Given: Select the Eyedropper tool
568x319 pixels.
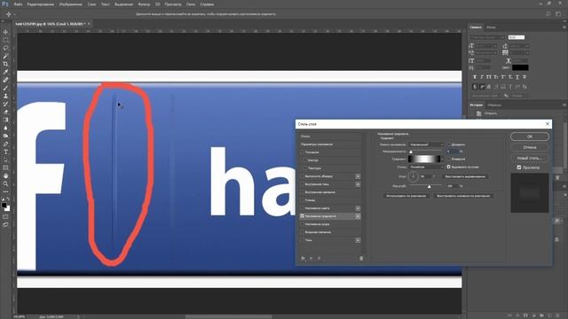Looking at the screenshot, I should pyautogui.click(x=5, y=72).
